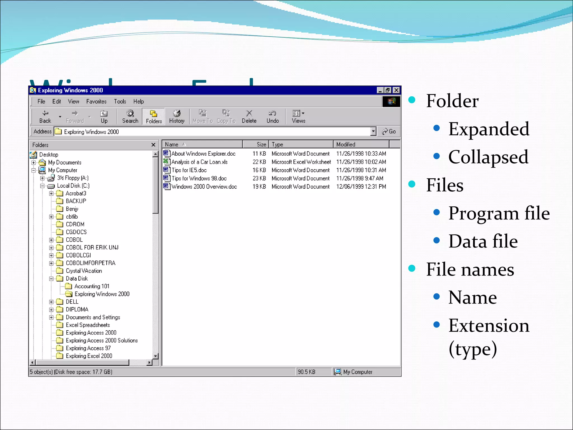The image size is (573, 430).
Task: Expand the Acrobat3 folder
Action: [51, 193]
